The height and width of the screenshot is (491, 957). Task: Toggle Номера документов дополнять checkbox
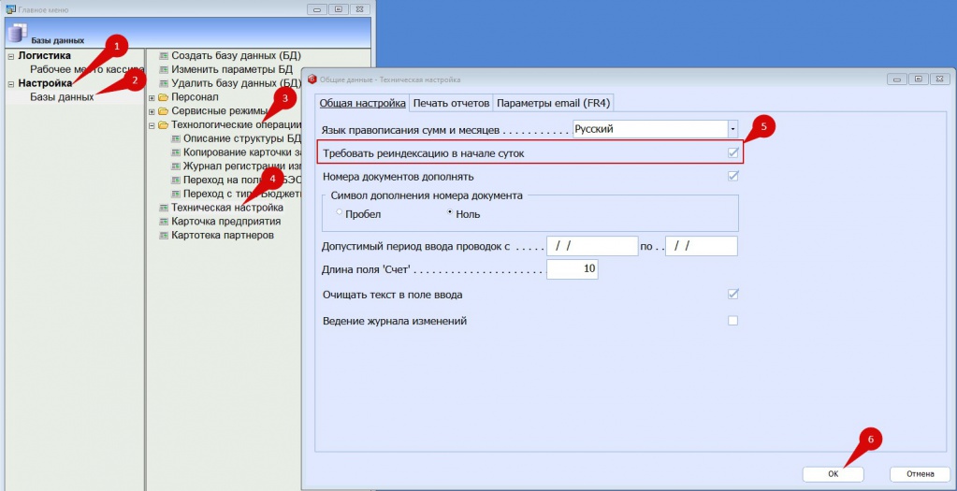pos(733,176)
